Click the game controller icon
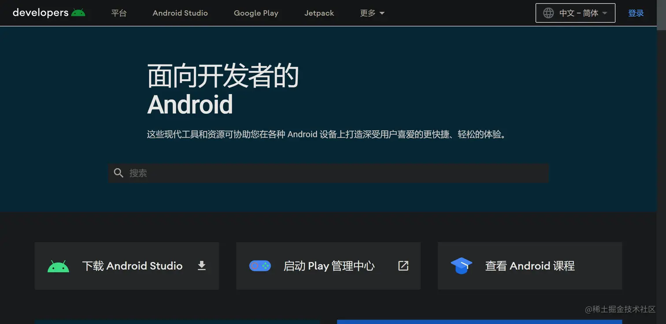 pyautogui.click(x=260, y=266)
